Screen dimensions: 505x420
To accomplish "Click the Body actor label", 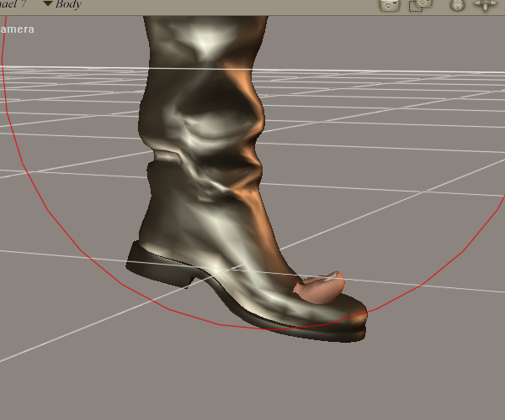I will [68, 4].
